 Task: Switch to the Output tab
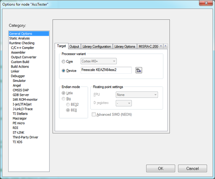pos(74,46)
